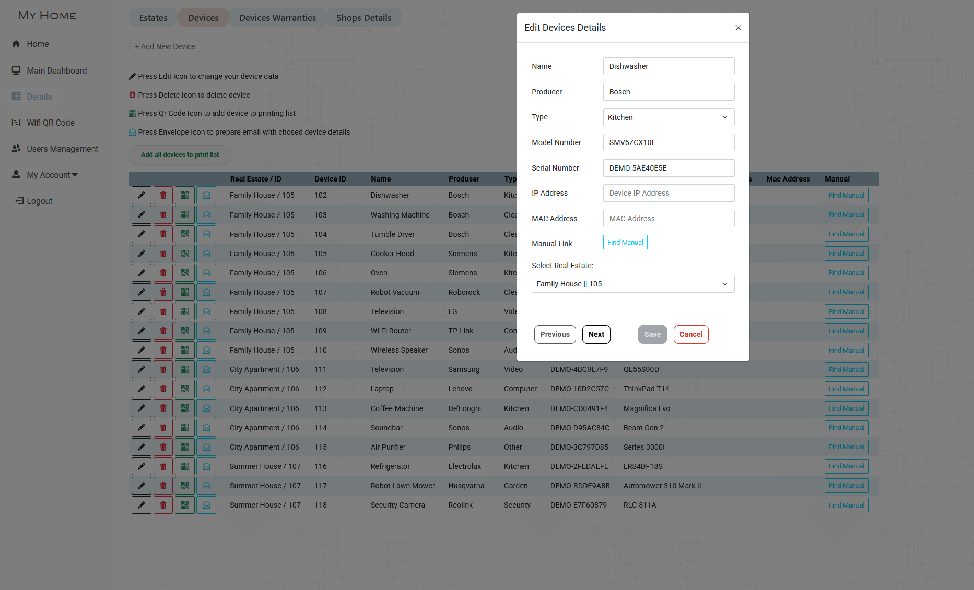Screen dimensions: 974x590
Task: Click Add all devices to print list
Action: pos(180,154)
